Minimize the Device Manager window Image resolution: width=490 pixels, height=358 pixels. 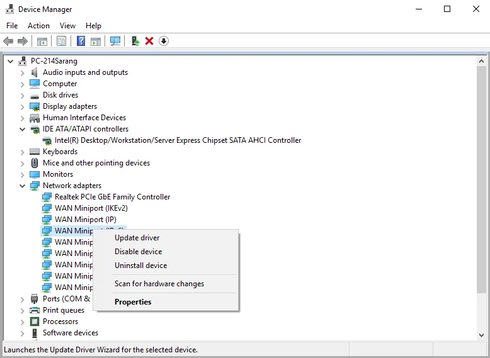tap(419, 9)
